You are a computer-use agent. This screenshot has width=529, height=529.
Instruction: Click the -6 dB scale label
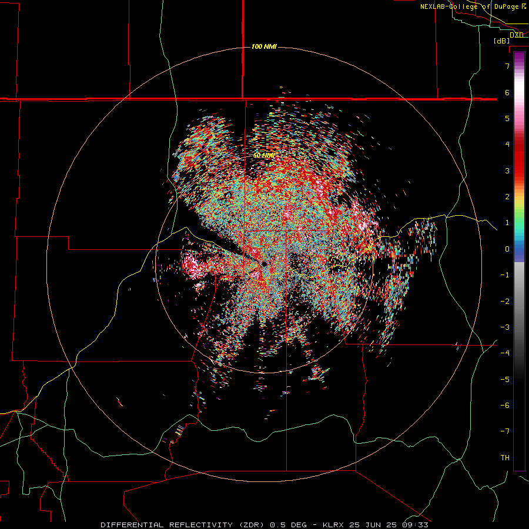point(505,406)
